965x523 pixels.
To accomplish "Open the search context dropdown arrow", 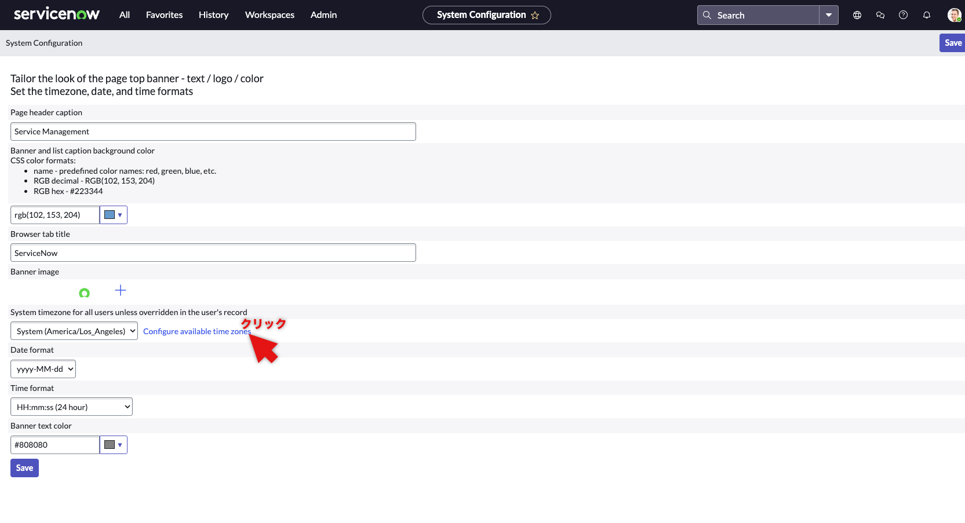I will 829,15.
